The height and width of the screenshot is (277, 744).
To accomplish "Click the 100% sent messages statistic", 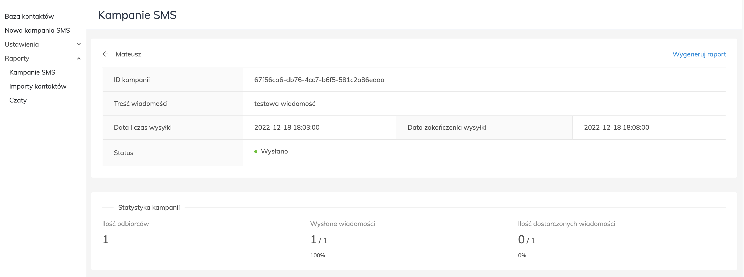I will tap(317, 255).
